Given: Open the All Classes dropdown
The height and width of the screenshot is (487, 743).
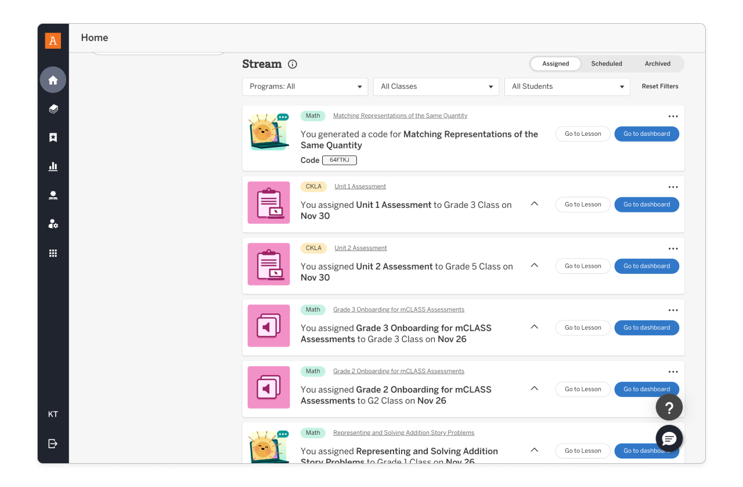Looking at the screenshot, I should 436,86.
